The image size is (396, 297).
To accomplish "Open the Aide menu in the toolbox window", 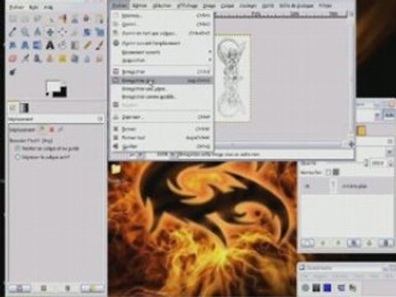I will tap(49, 7).
